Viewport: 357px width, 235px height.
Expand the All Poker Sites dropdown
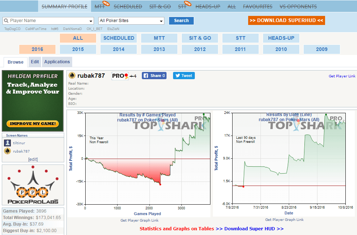[x=161, y=21]
